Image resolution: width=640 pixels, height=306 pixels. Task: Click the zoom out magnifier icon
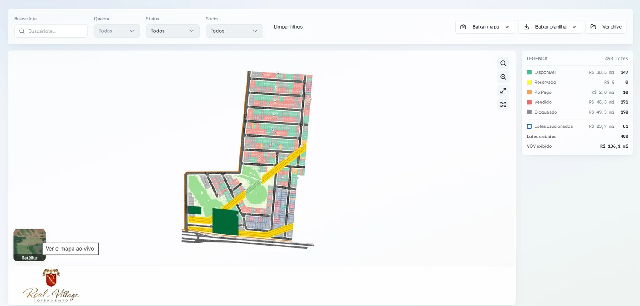(x=503, y=77)
